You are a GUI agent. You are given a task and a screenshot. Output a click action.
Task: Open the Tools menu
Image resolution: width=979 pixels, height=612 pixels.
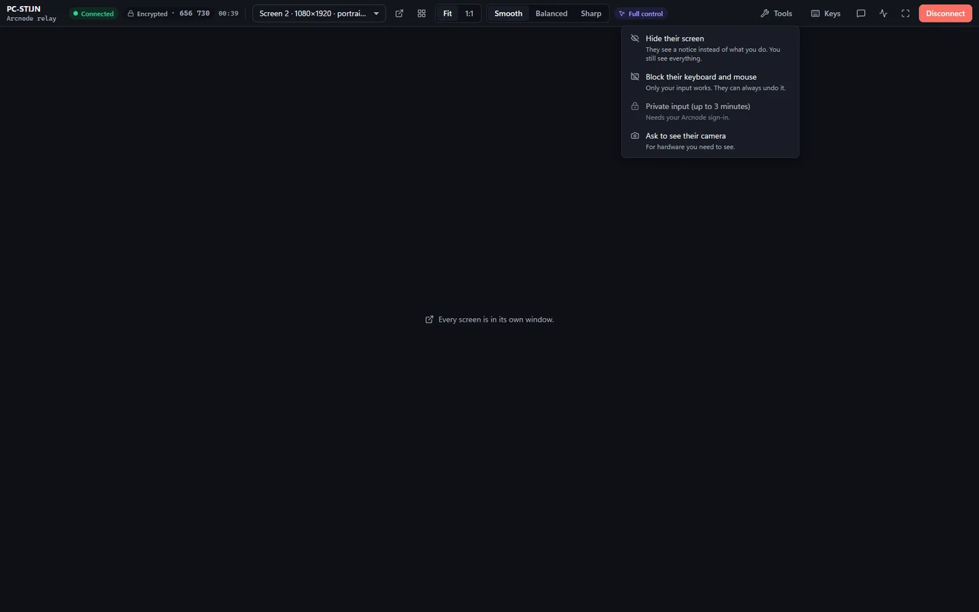click(x=776, y=14)
